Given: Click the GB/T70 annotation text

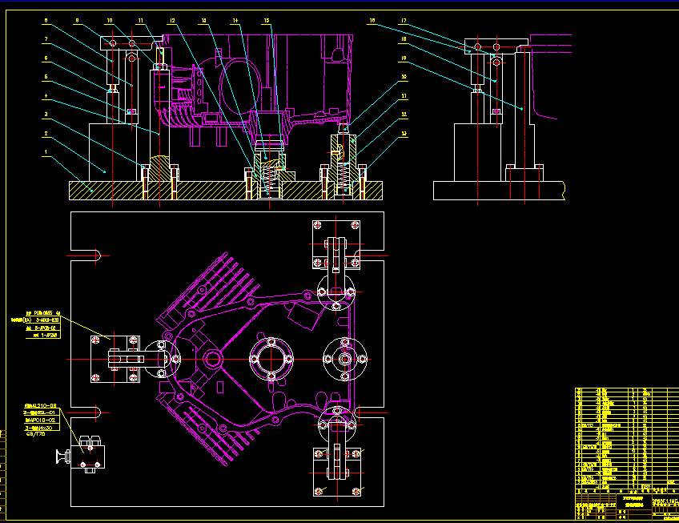Looking at the screenshot, I should [35, 434].
